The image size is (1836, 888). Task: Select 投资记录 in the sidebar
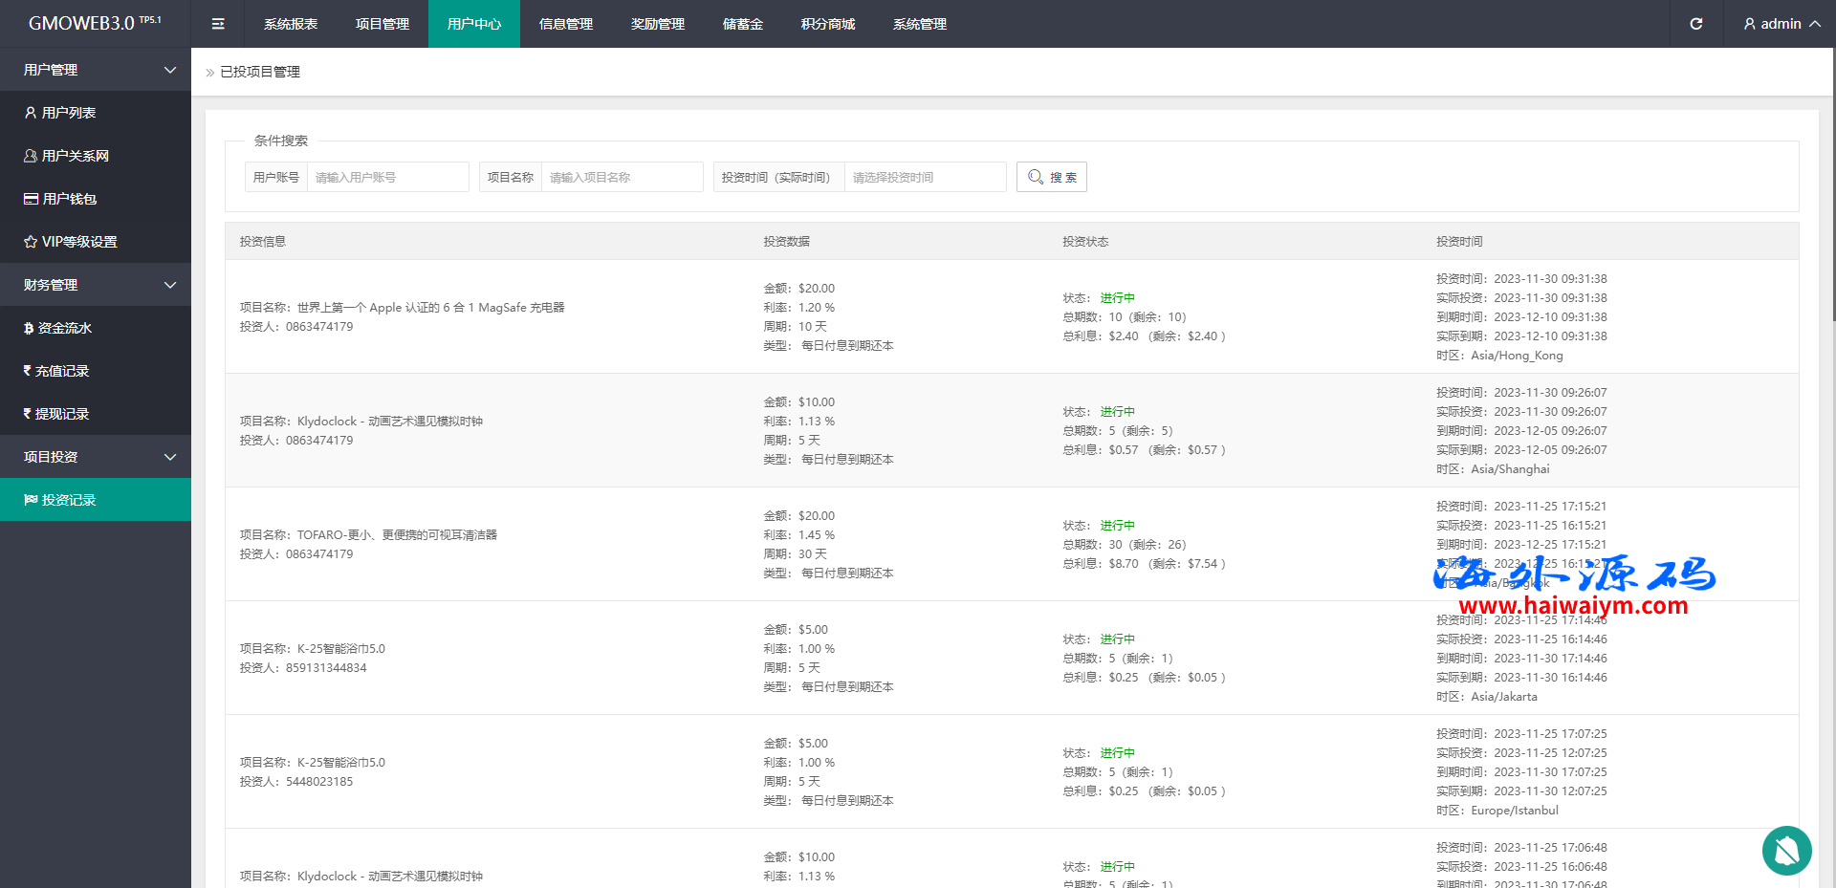(69, 500)
